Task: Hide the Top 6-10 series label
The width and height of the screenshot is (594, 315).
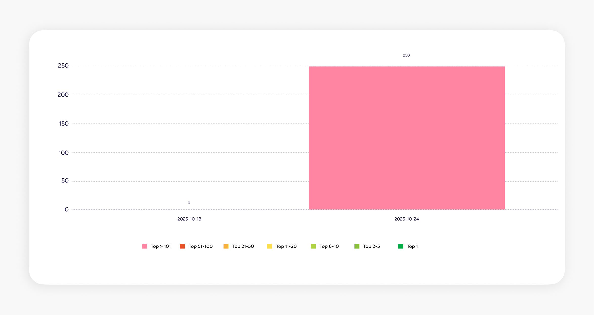Action: [329, 246]
